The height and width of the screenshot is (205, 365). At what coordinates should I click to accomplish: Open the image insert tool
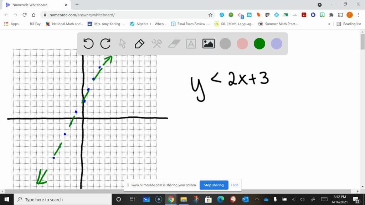click(x=208, y=43)
